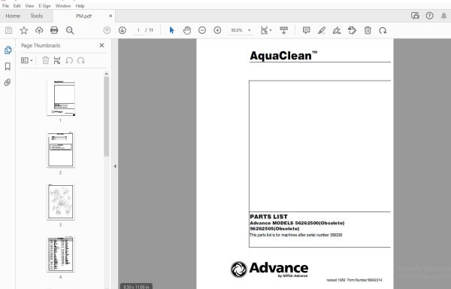This screenshot has width=451, height=289.
Task: Click the Advance logo on the page
Action: [270, 269]
